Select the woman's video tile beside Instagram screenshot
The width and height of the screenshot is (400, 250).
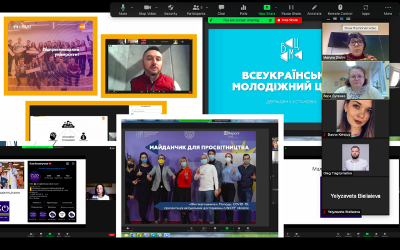(x=101, y=192)
